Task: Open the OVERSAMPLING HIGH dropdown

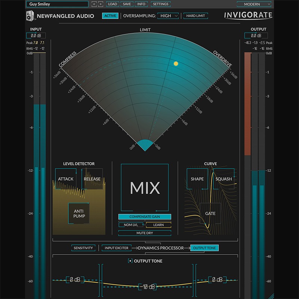Action: click(x=168, y=16)
